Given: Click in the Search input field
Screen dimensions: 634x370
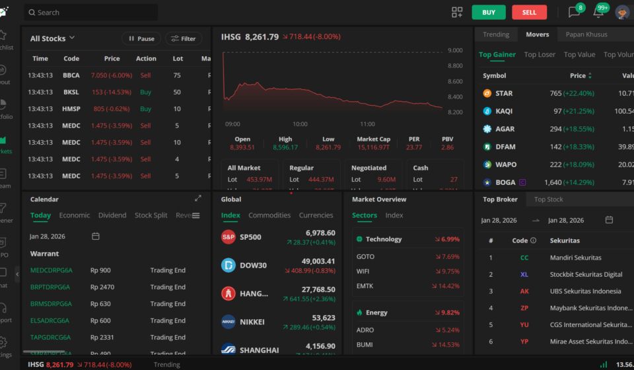Looking at the screenshot, I should click(x=91, y=12).
